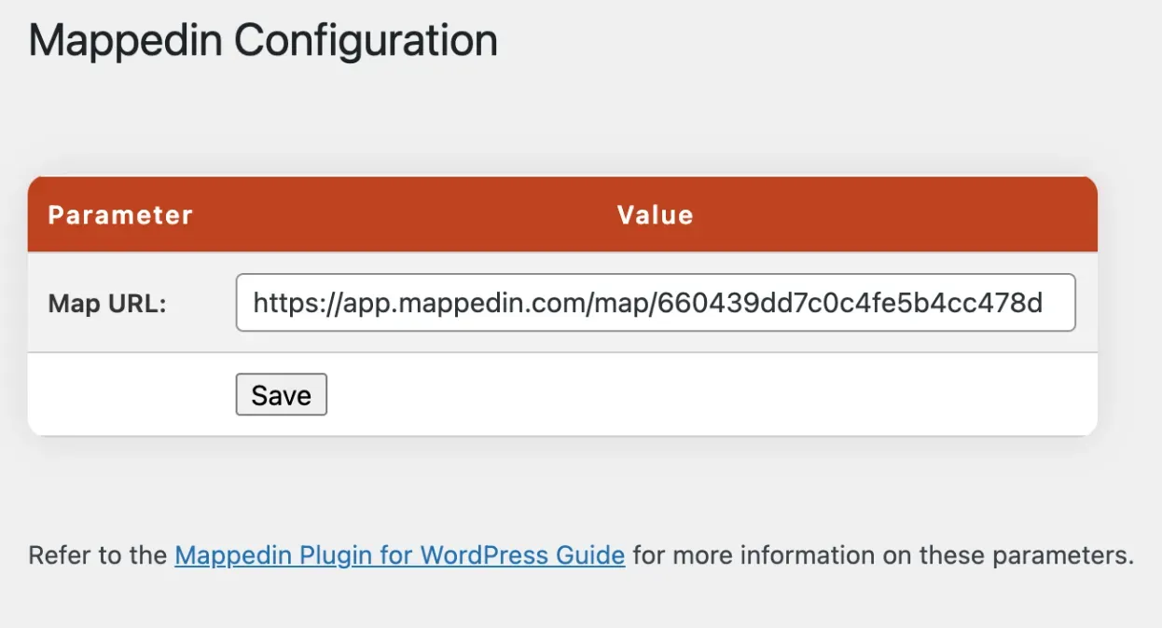This screenshot has width=1162, height=628.
Task: Click the word 'Mappedin' in the page heading
Action: coord(126,42)
